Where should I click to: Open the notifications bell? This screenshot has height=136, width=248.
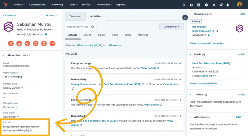[x=228, y=5]
